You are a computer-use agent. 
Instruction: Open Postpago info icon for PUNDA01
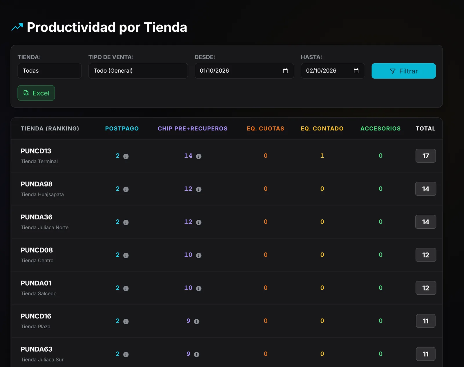coord(126,289)
